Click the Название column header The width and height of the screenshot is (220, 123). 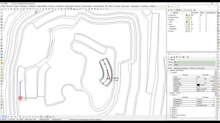175,13
